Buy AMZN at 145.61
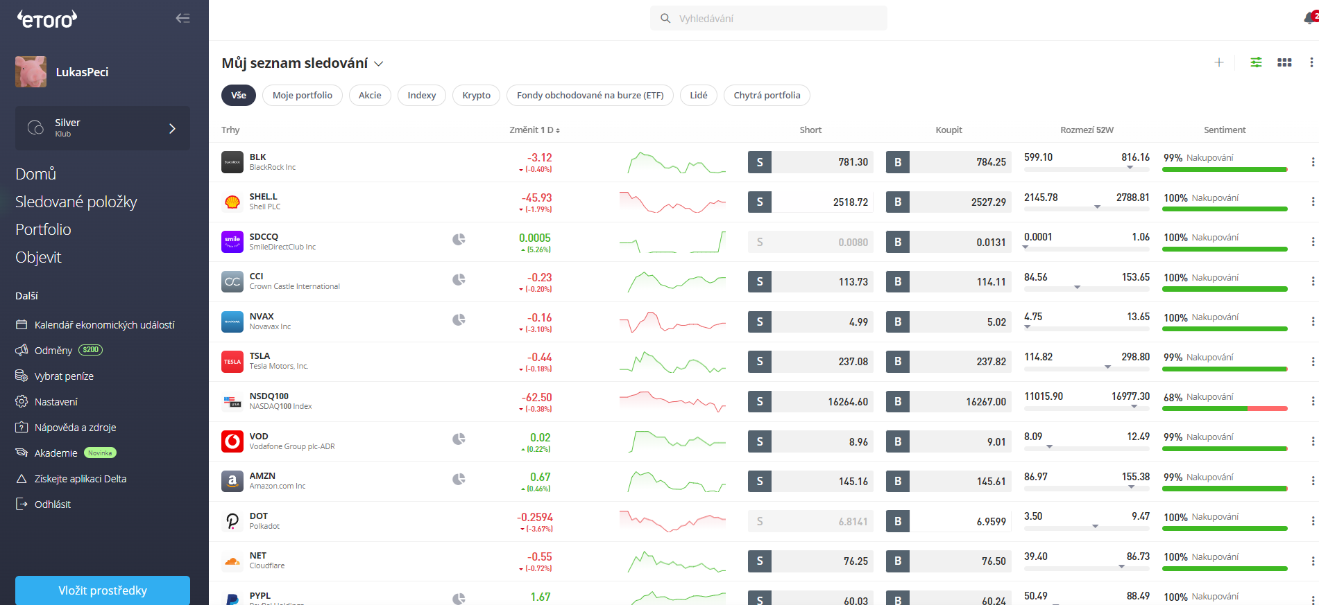This screenshot has height=605, width=1319. [948, 481]
